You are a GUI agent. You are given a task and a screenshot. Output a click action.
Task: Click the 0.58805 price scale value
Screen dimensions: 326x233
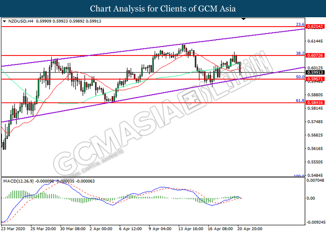[x=315, y=95]
